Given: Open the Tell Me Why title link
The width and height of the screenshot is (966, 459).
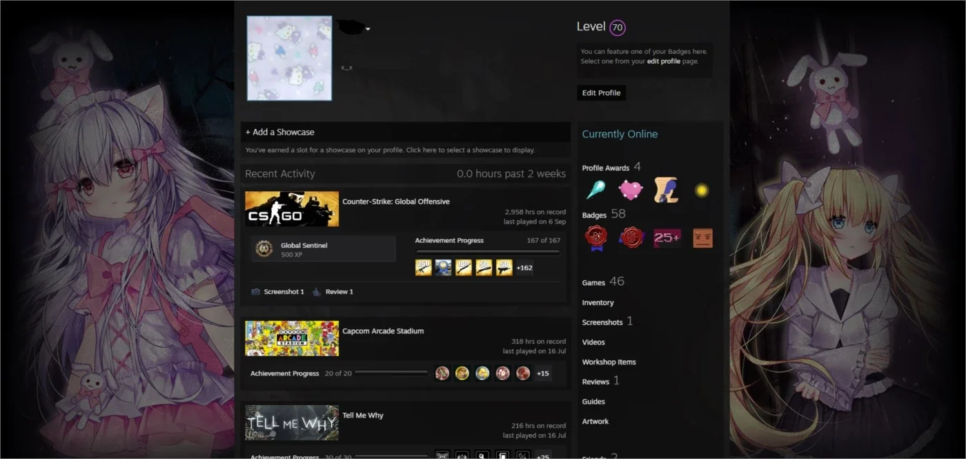Looking at the screenshot, I should click(x=363, y=416).
